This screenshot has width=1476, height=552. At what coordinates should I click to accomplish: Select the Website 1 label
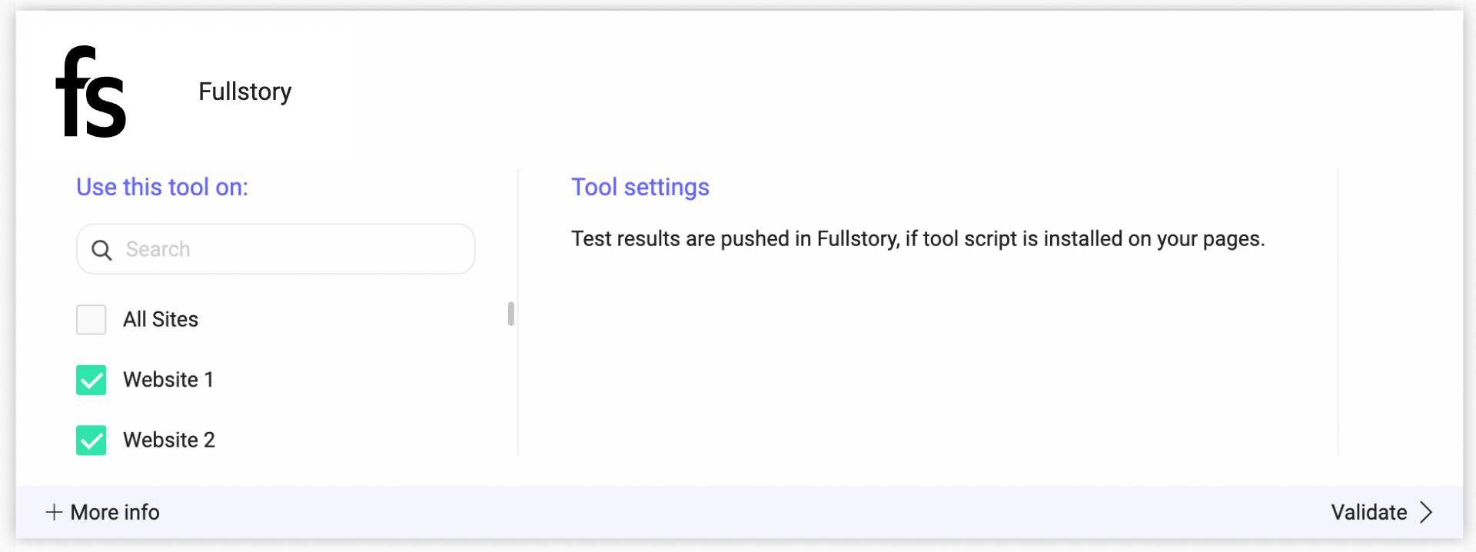coord(168,380)
